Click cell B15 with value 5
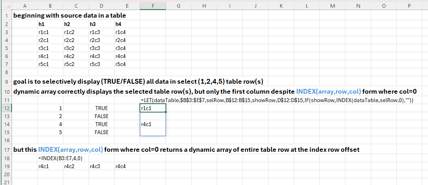Viewport: 428px width, 185px height. 50,132
